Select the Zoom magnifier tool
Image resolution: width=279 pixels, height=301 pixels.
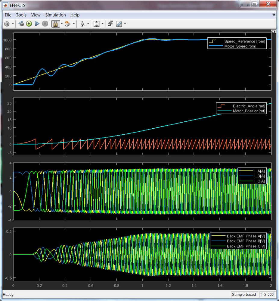tap(82, 24)
